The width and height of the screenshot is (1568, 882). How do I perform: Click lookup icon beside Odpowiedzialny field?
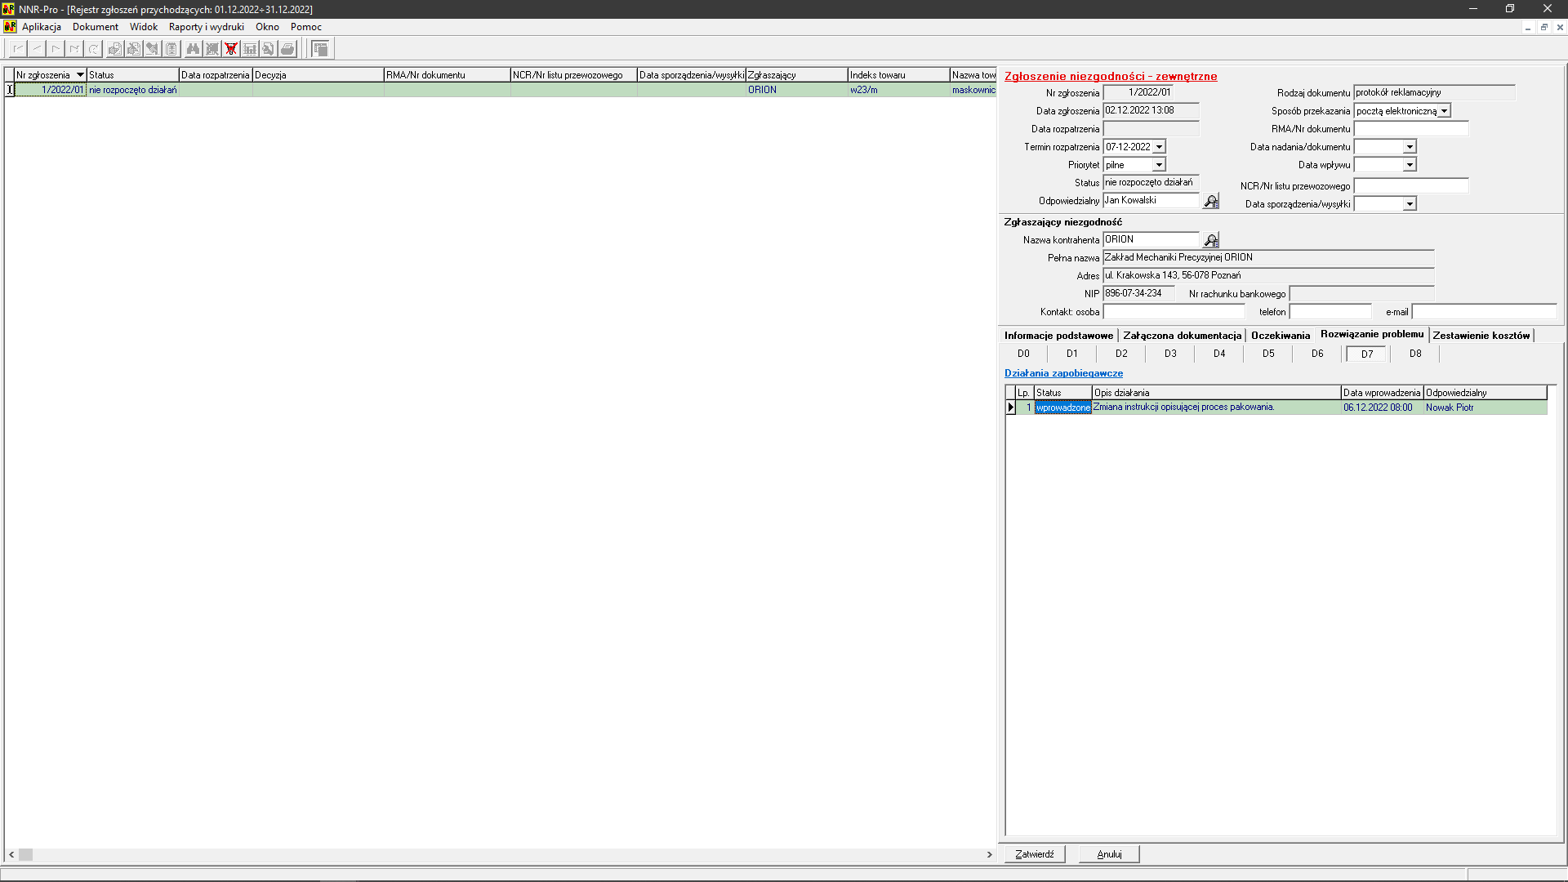[x=1211, y=201]
